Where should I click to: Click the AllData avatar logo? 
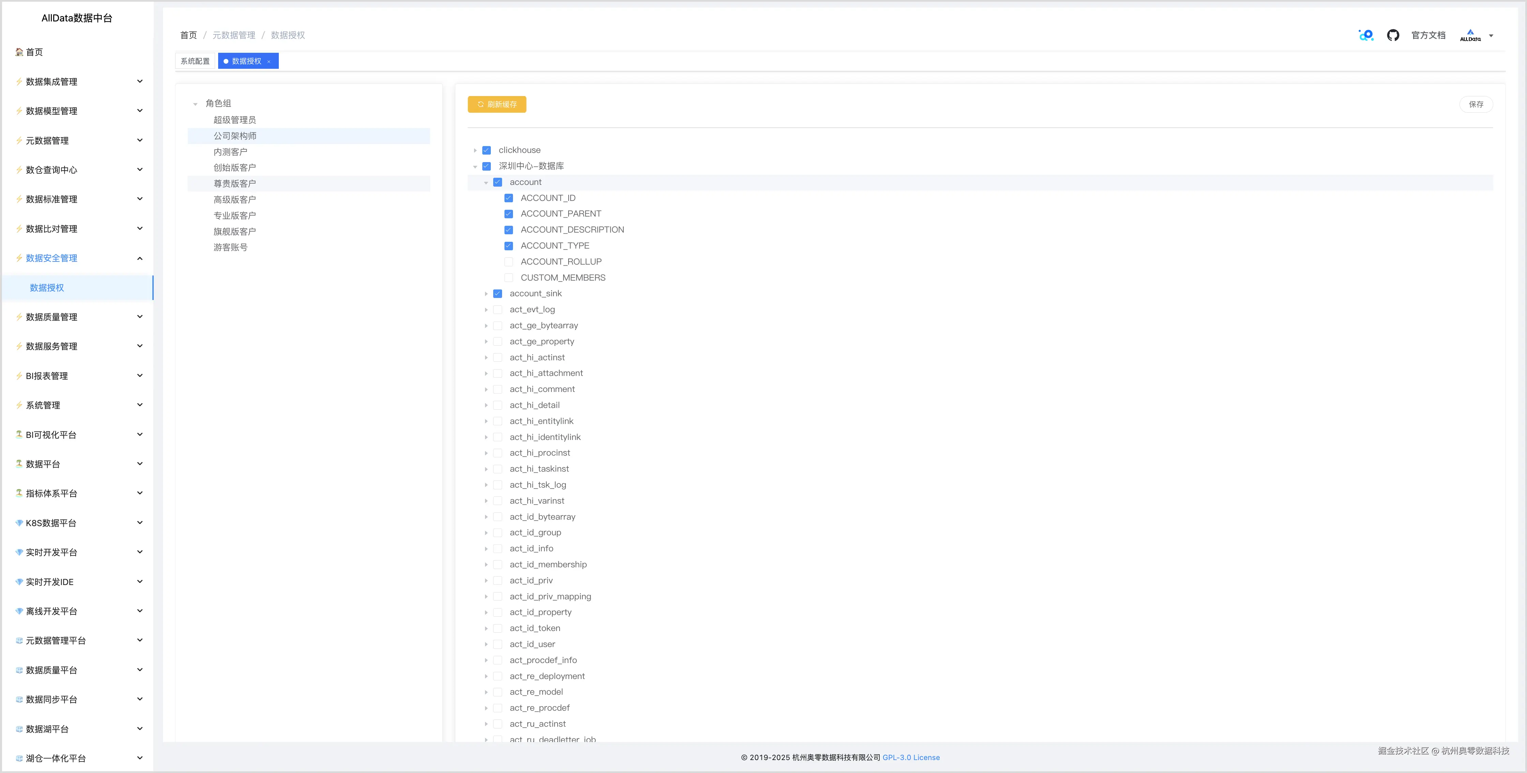[x=1470, y=35]
